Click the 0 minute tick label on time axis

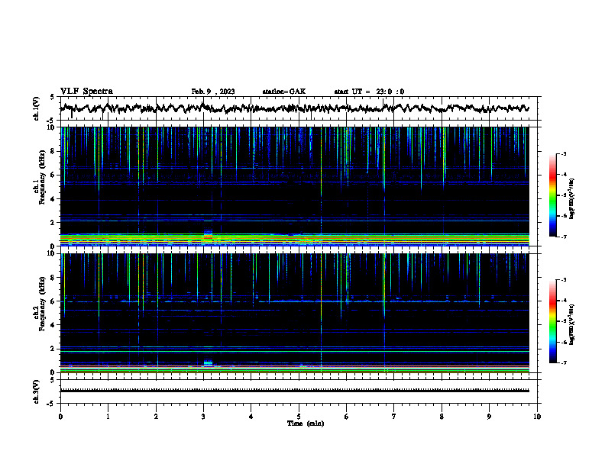60,417
